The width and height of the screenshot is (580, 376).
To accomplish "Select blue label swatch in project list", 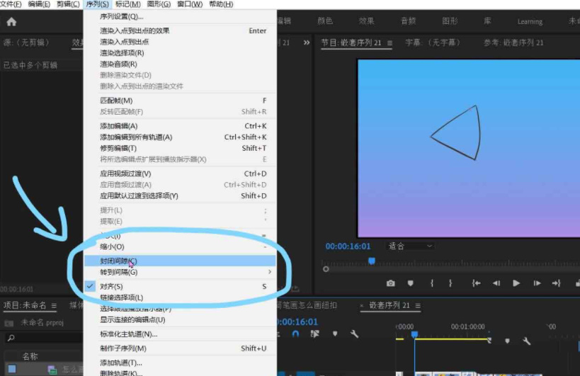I will [12, 369].
